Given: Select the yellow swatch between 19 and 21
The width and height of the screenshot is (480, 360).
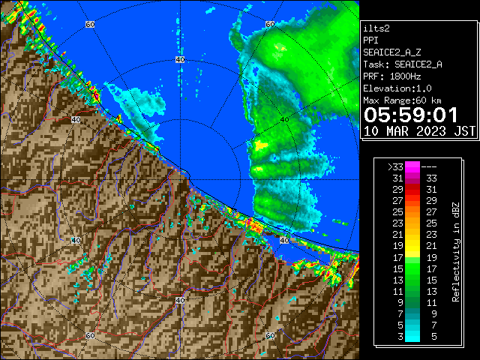Looking at the screenshot, I should [x=412, y=246].
